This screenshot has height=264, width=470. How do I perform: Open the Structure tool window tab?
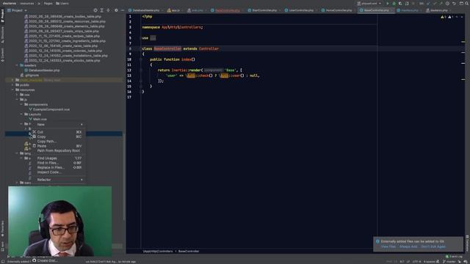[2, 34]
